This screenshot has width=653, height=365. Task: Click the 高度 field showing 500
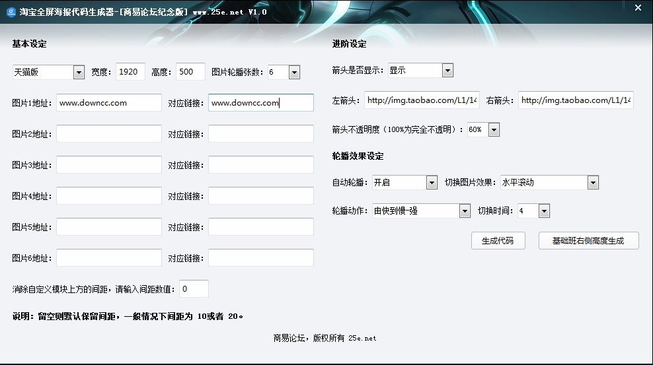(190, 71)
